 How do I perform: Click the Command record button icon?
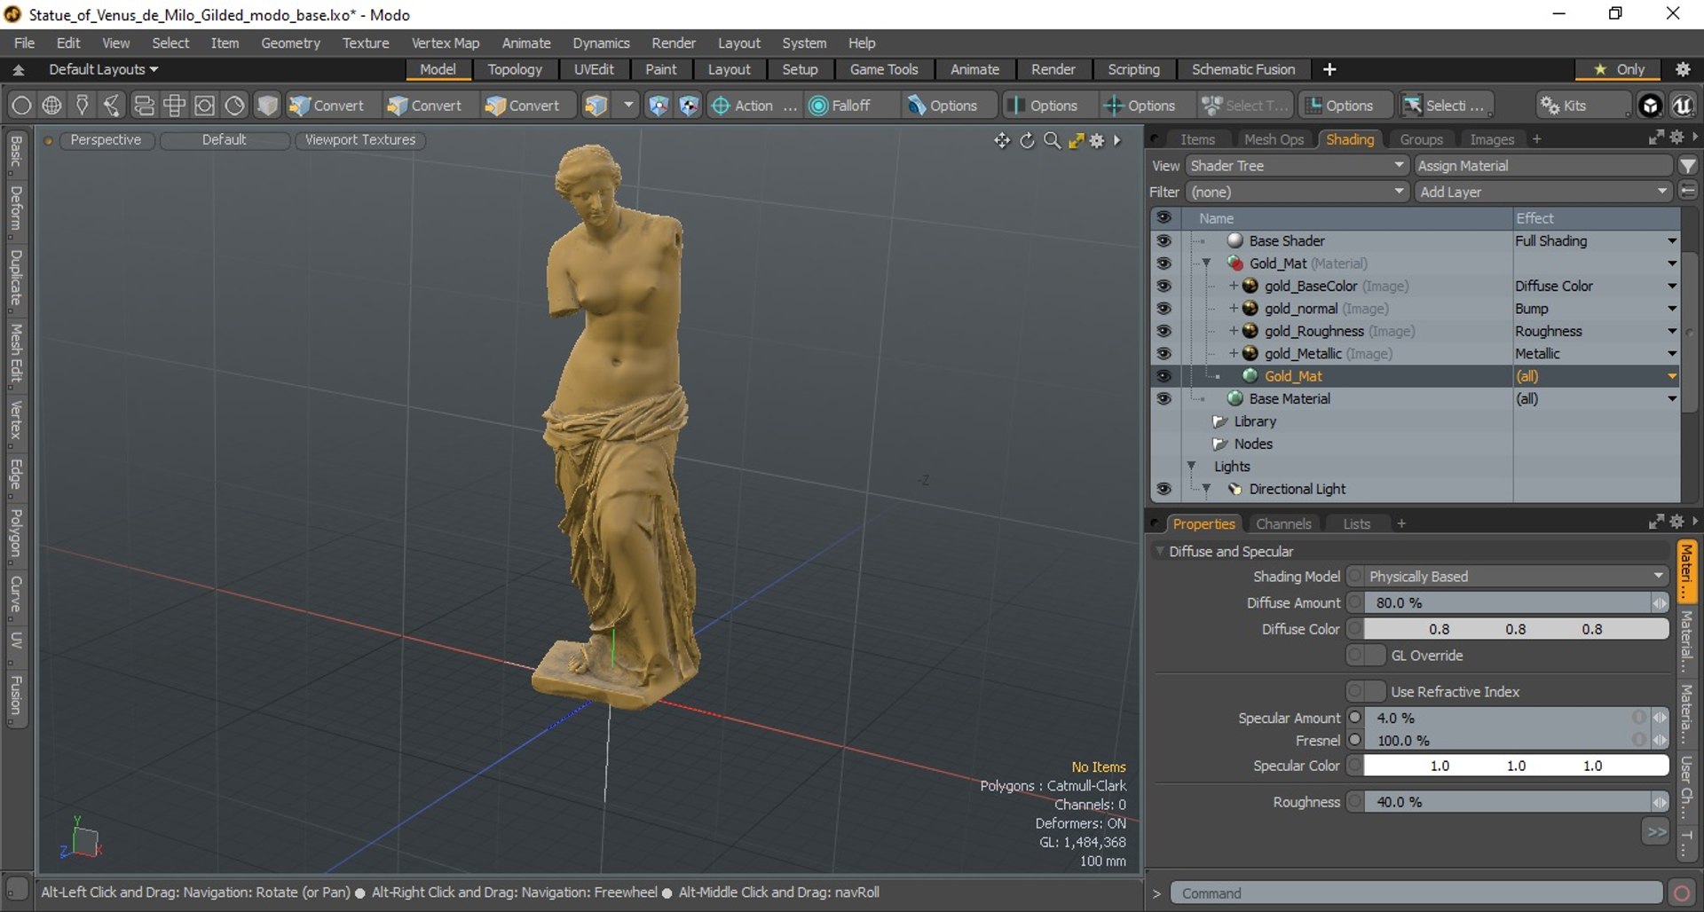pyautogui.click(x=1682, y=892)
